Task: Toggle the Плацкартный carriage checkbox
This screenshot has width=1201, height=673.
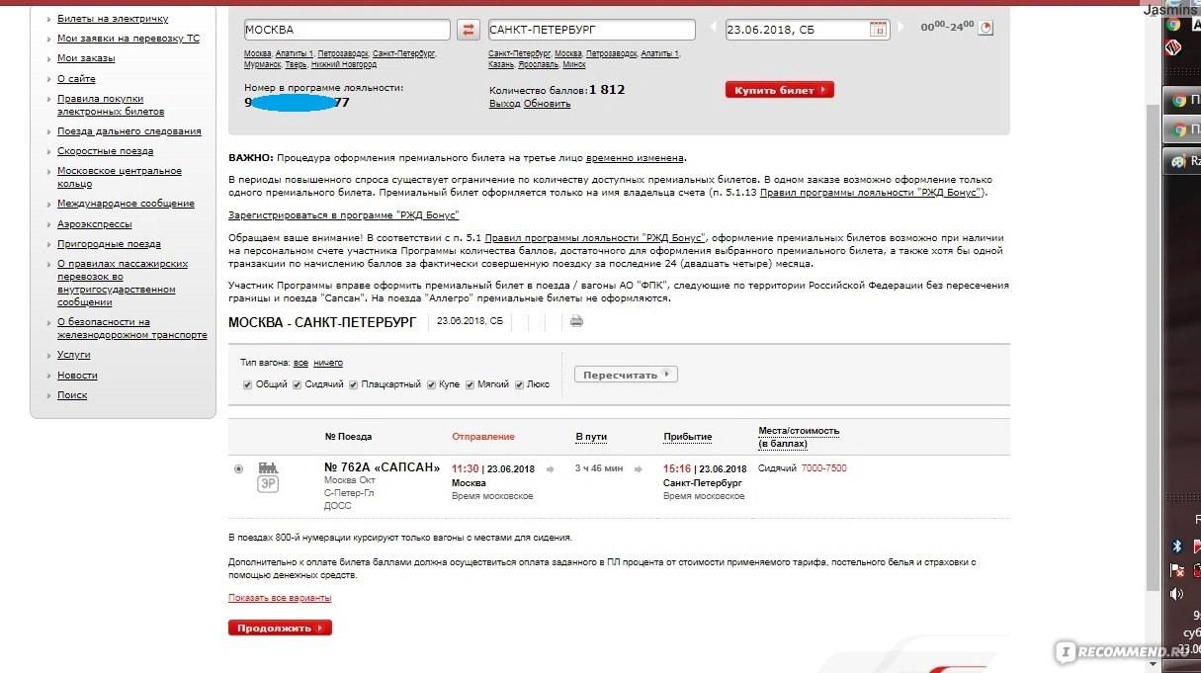Action: click(353, 384)
